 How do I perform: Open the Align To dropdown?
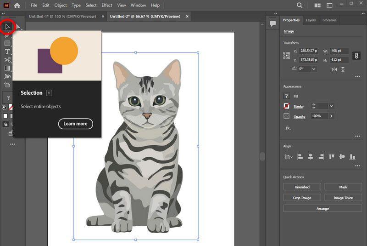coord(289,157)
